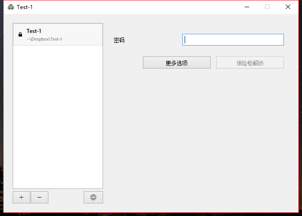The image size is (302, 216).
Task: Close the Test-1 vault window
Action: coord(288,7)
